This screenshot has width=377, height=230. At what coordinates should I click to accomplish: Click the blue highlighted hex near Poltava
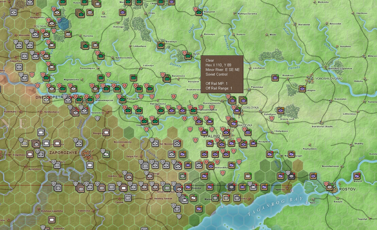point(63,24)
